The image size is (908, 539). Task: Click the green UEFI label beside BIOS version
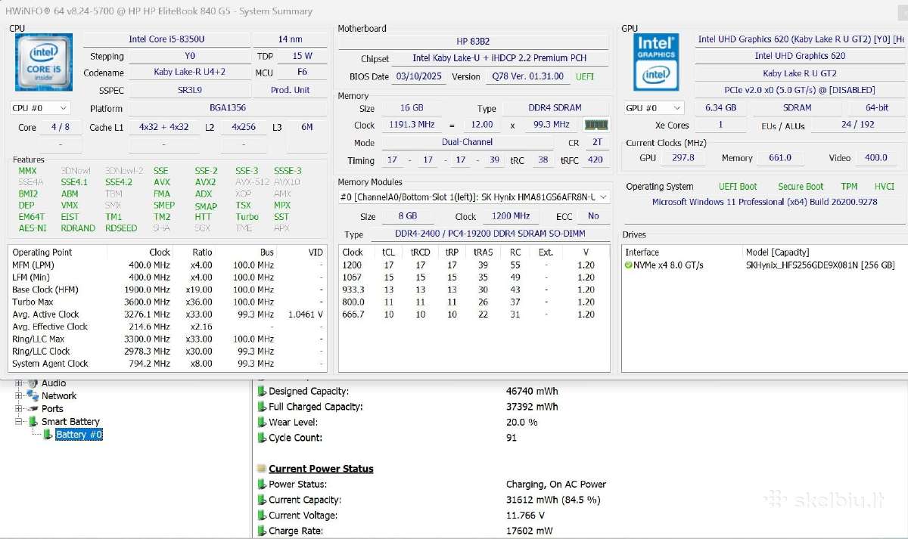tap(585, 76)
